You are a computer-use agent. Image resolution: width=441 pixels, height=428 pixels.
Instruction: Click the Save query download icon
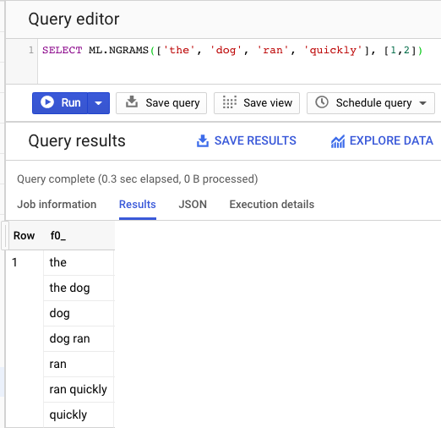click(132, 102)
